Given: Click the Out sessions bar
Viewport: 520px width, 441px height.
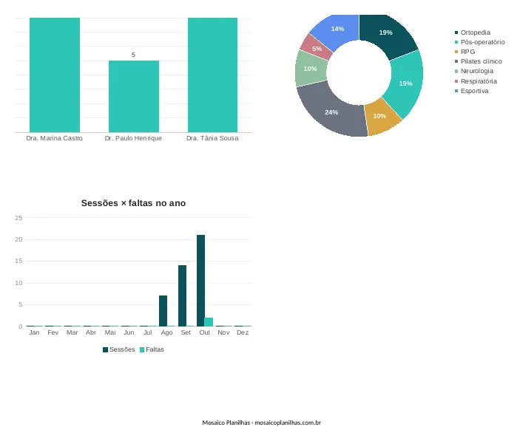Looking at the screenshot, I should 200,281.
